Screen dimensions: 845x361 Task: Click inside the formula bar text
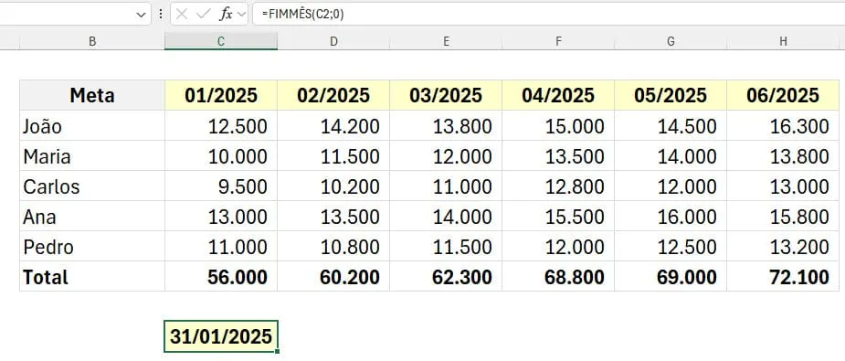click(547, 15)
